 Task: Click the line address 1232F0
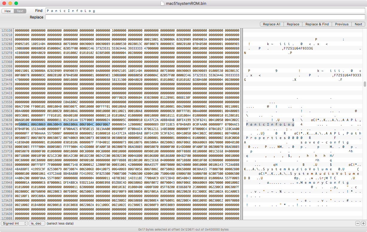[x=7, y=53]
